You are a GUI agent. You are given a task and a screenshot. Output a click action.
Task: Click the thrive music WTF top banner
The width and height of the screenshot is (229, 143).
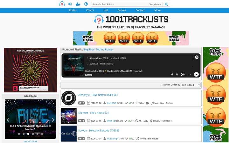tap(131, 38)
